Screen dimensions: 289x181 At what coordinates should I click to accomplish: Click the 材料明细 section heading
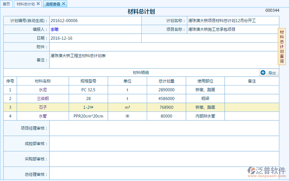pyautogui.click(x=141, y=73)
